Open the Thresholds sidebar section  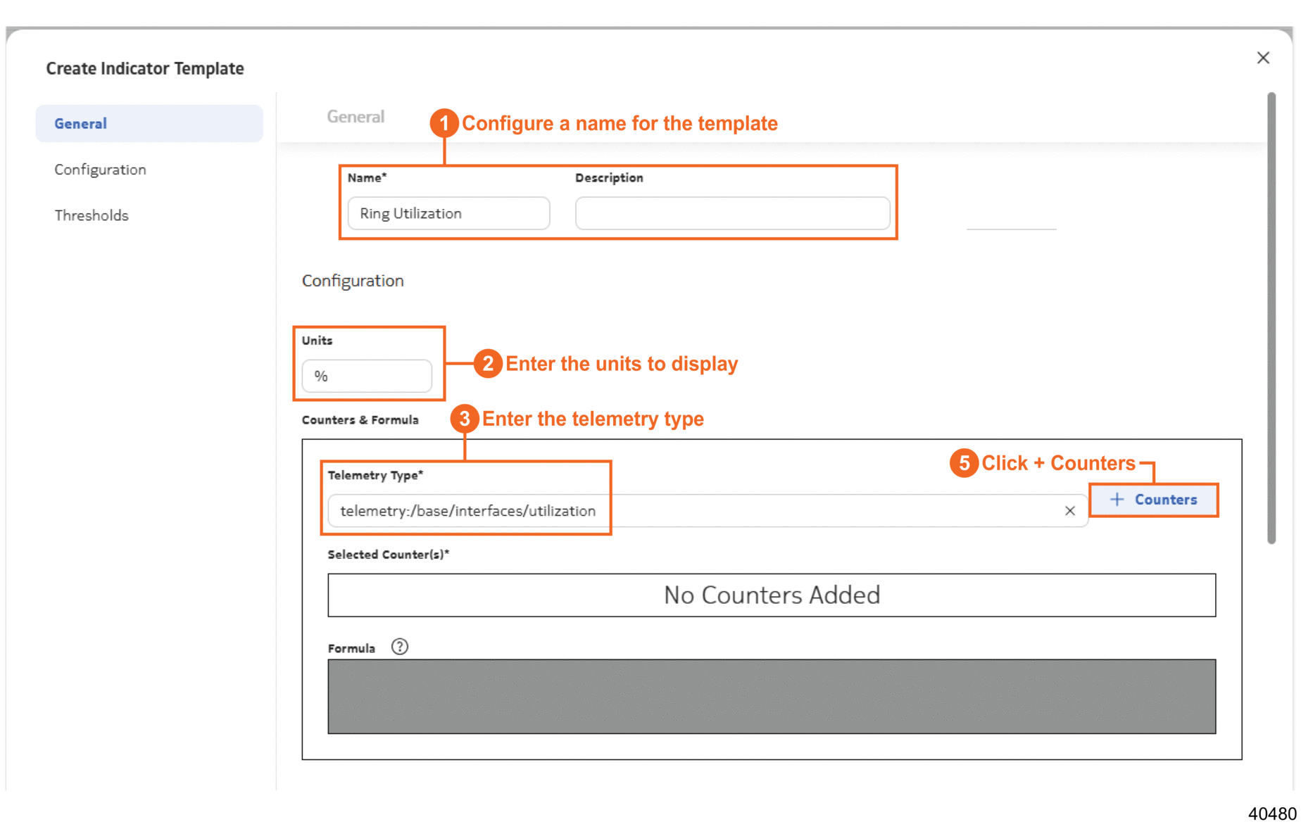click(92, 215)
